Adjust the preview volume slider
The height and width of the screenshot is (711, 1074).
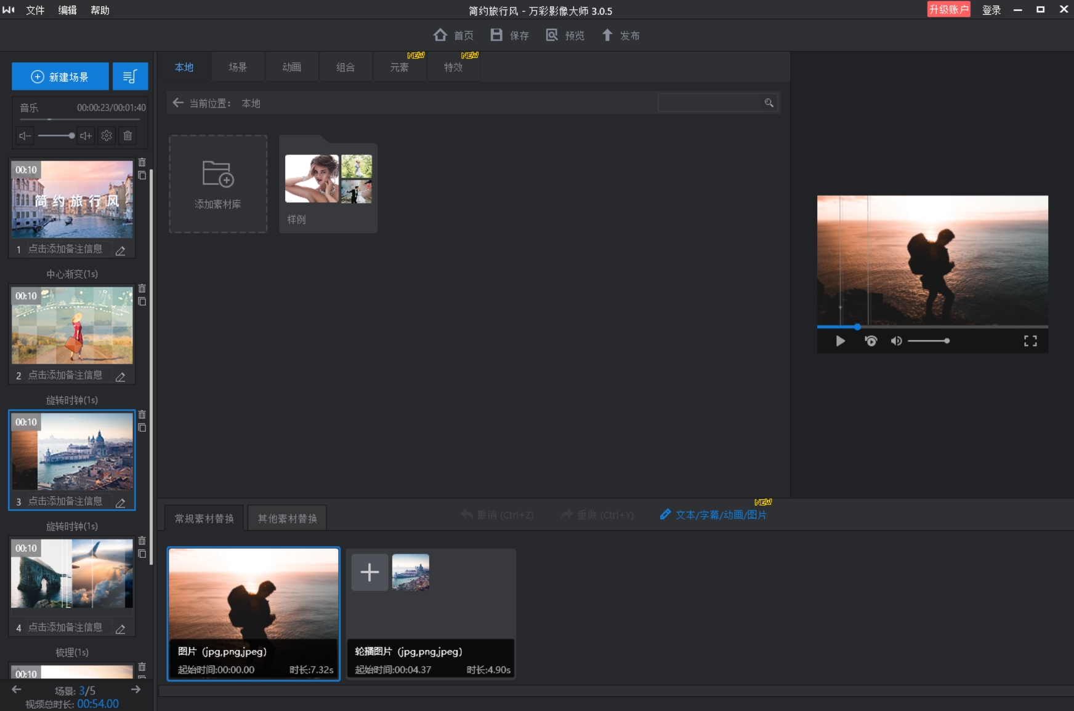point(929,341)
